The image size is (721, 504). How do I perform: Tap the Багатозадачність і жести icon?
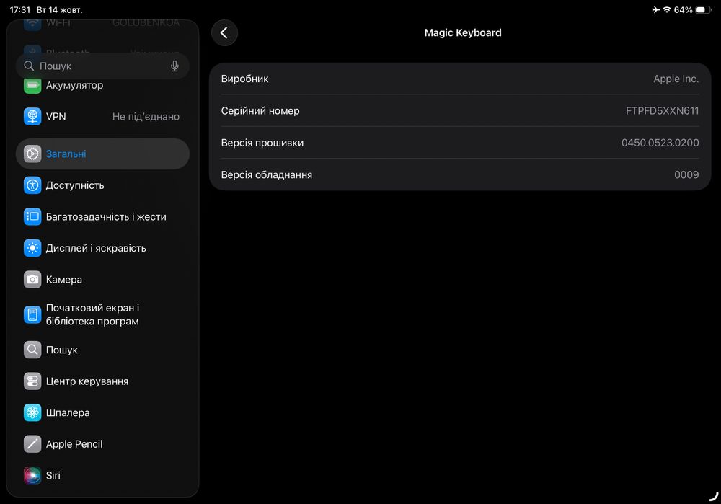(x=32, y=216)
